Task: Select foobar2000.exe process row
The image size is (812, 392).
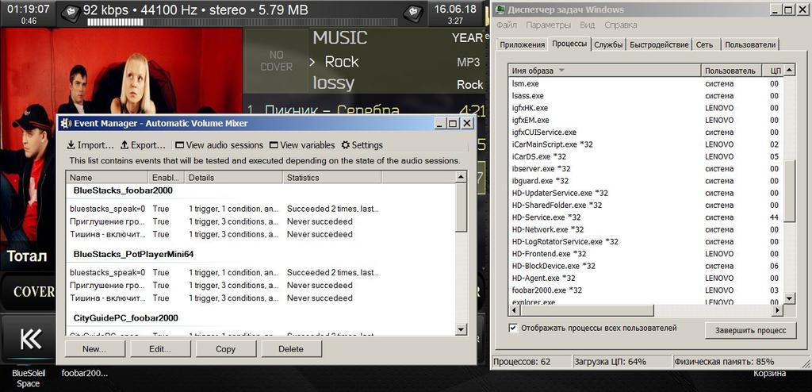Action: click(x=547, y=290)
